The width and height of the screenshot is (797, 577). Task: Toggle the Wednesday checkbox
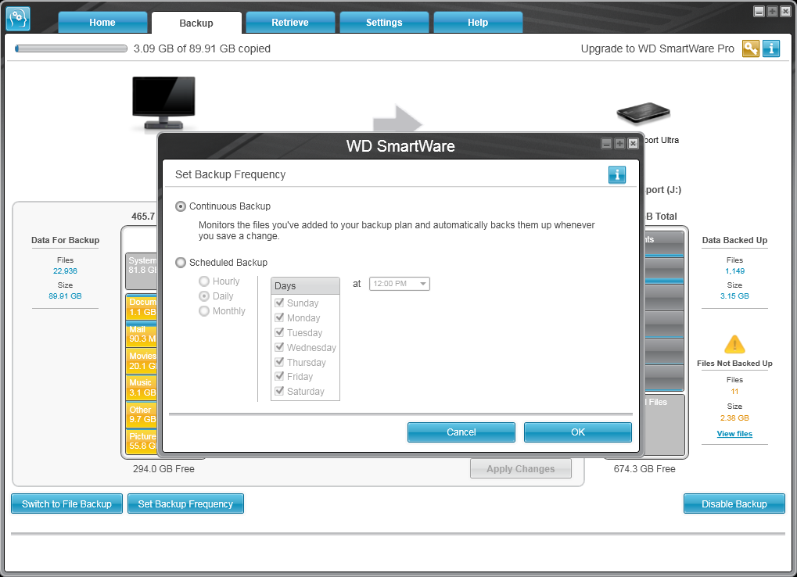click(279, 347)
